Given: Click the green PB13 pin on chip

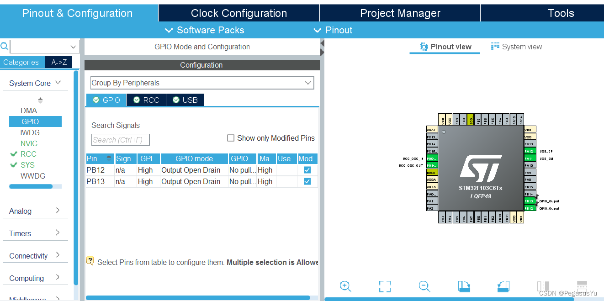Looking at the screenshot, I should click(529, 201).
